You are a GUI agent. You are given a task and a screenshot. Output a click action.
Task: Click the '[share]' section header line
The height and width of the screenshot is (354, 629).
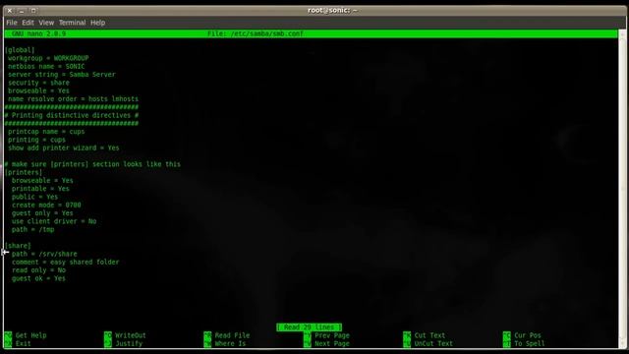(18, 246)
